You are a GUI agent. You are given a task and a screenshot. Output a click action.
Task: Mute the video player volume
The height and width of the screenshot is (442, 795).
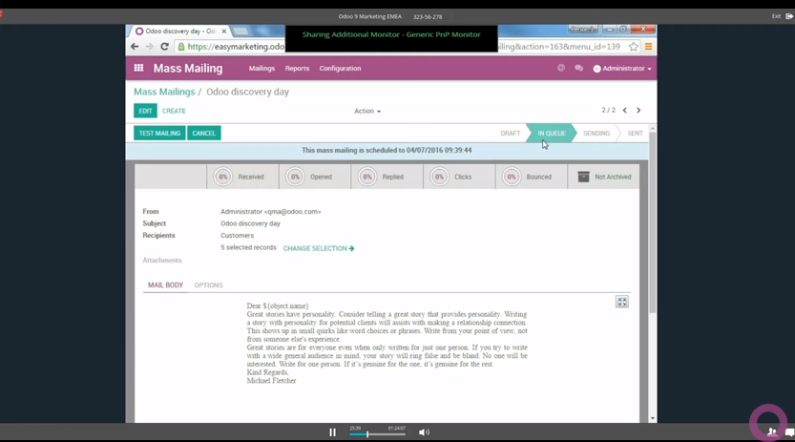(x=424, y=432)
